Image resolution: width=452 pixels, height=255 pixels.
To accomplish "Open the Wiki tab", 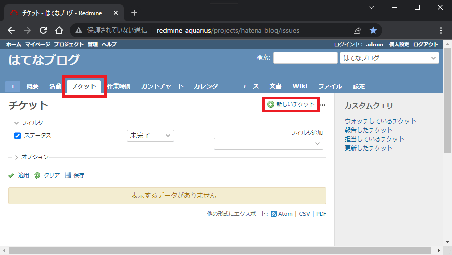I will tap(300, 86).
